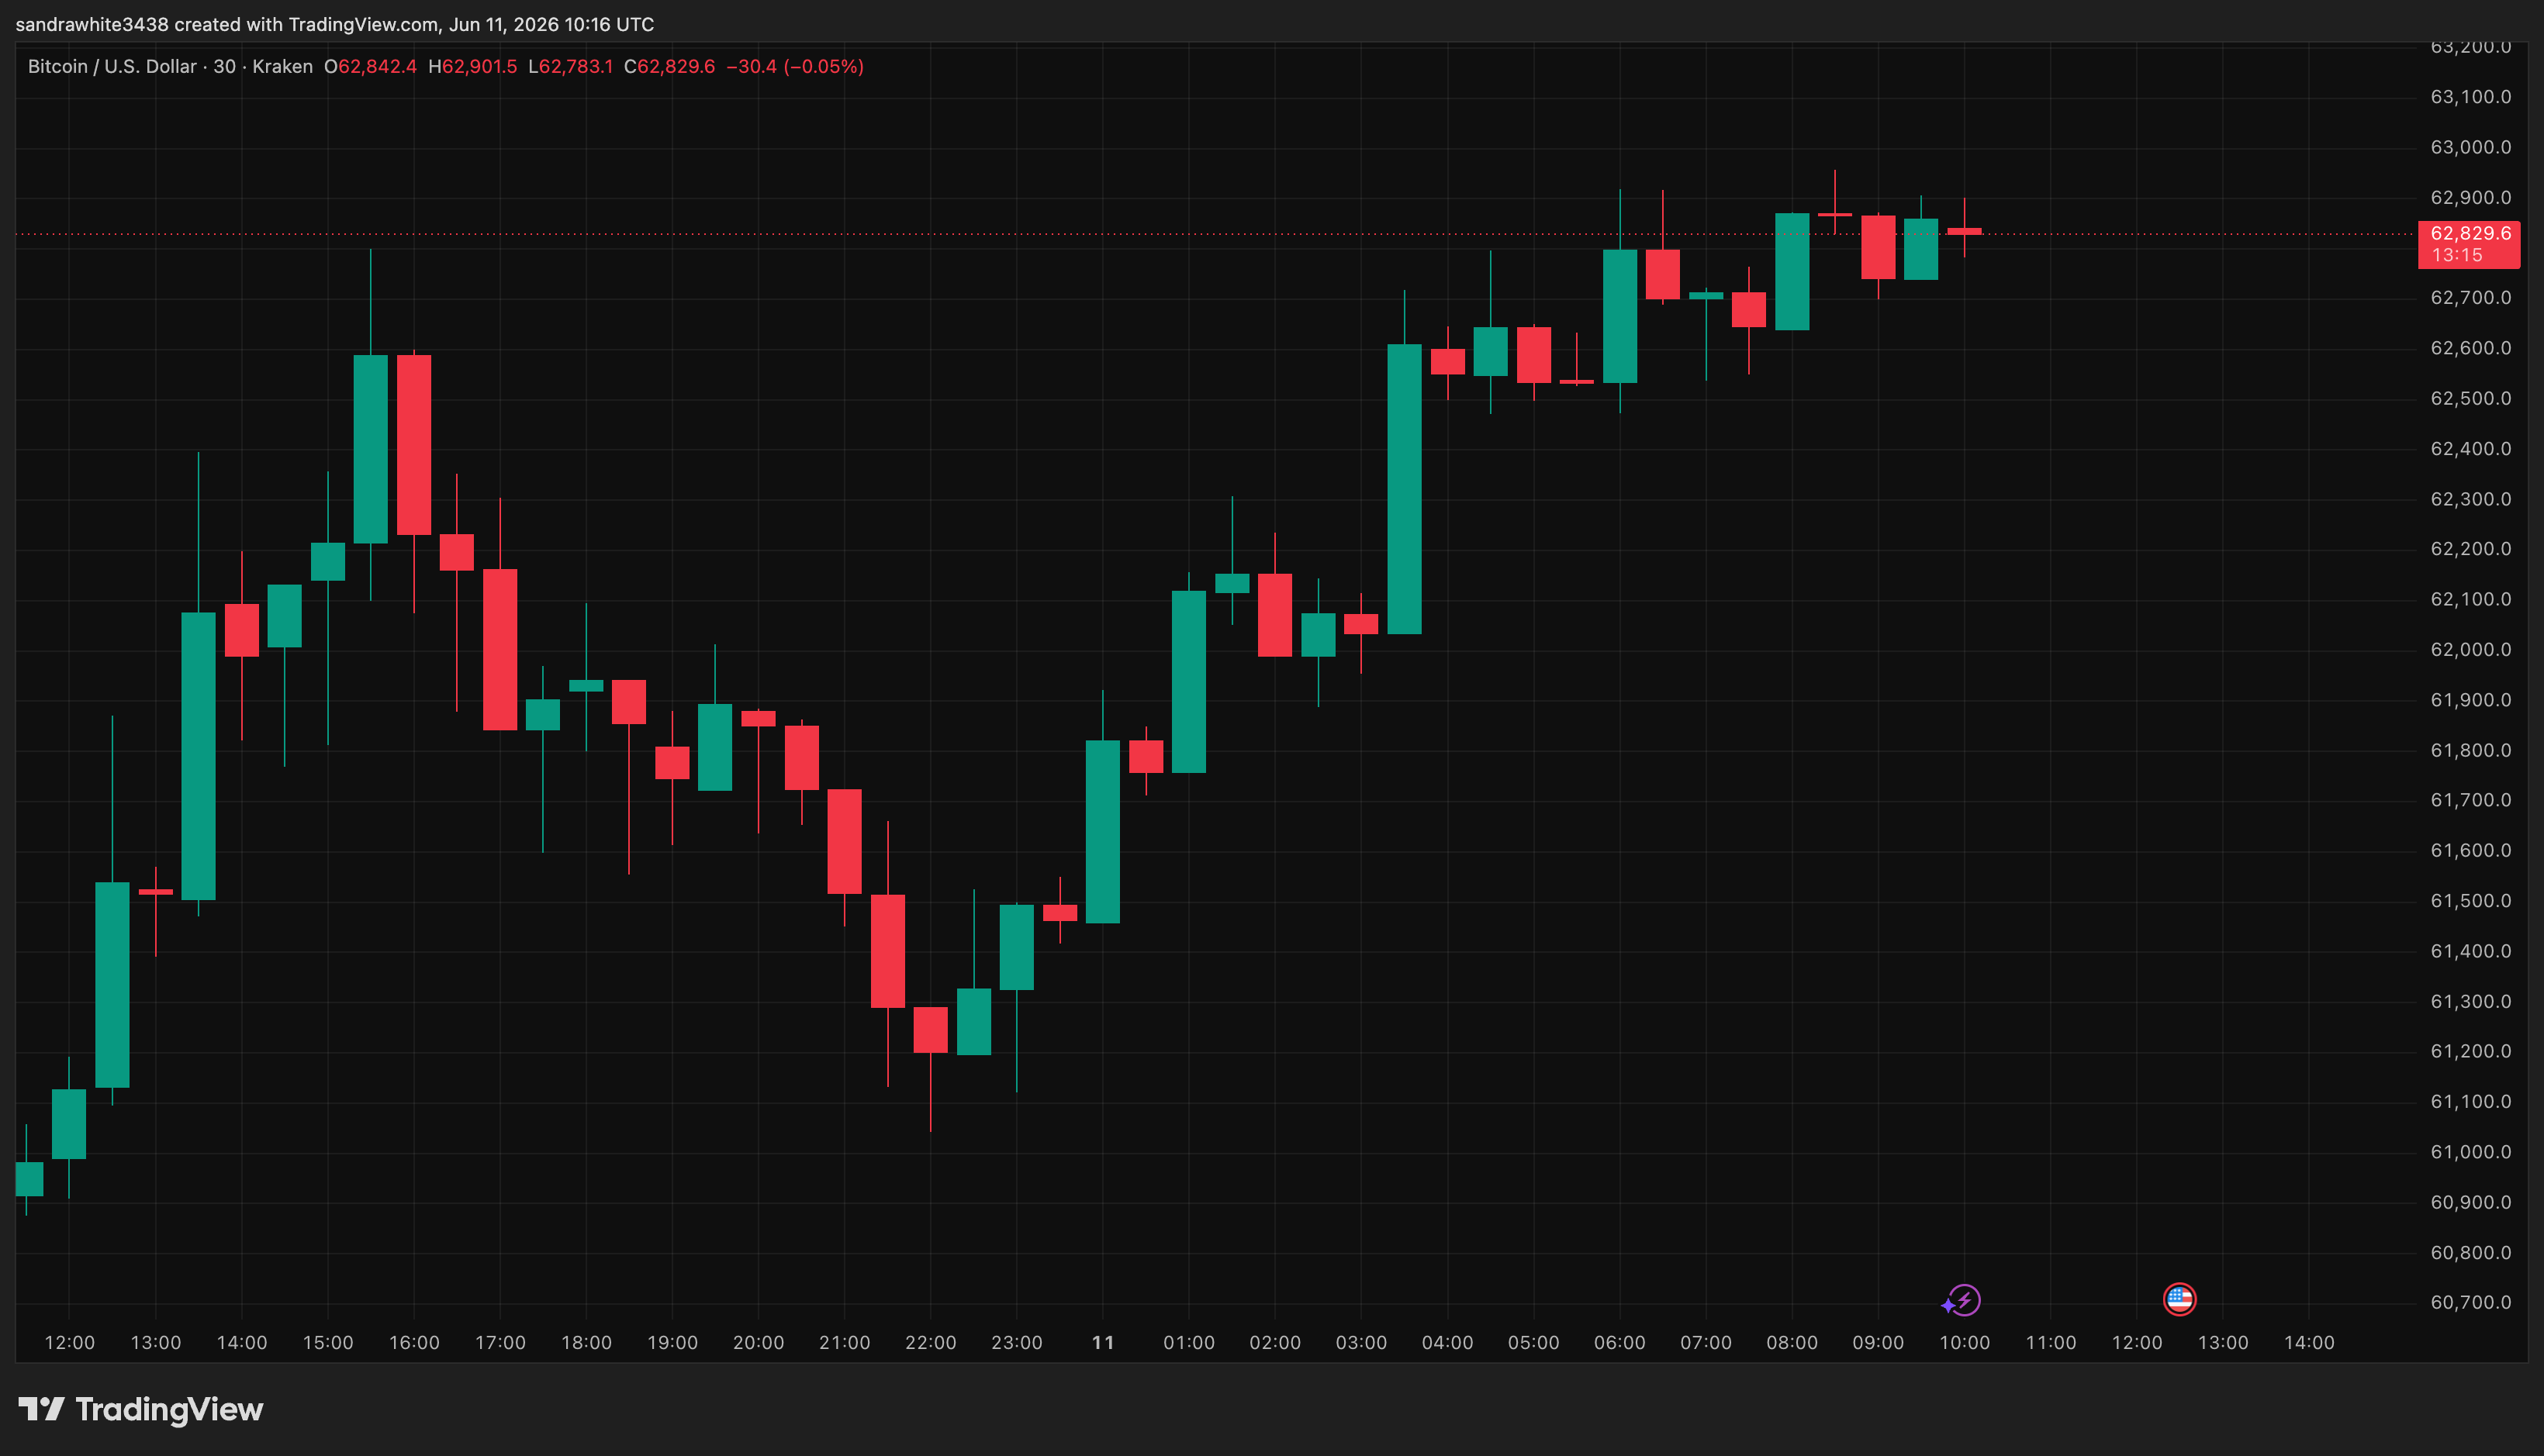Click the 62,700.0 price axis label
Viewport: 2544px width, 1456px height.
(2471, 297)
